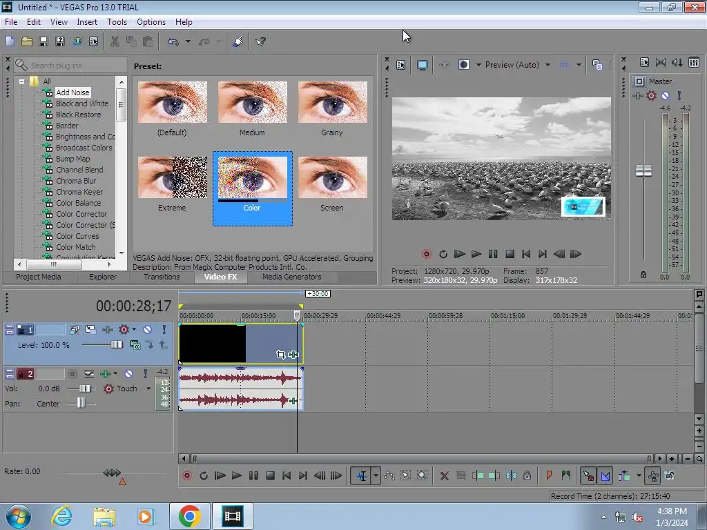The image size is (707, 530).
Task: Solo video track 1 with exclamation icon
Action: [164, 330]
